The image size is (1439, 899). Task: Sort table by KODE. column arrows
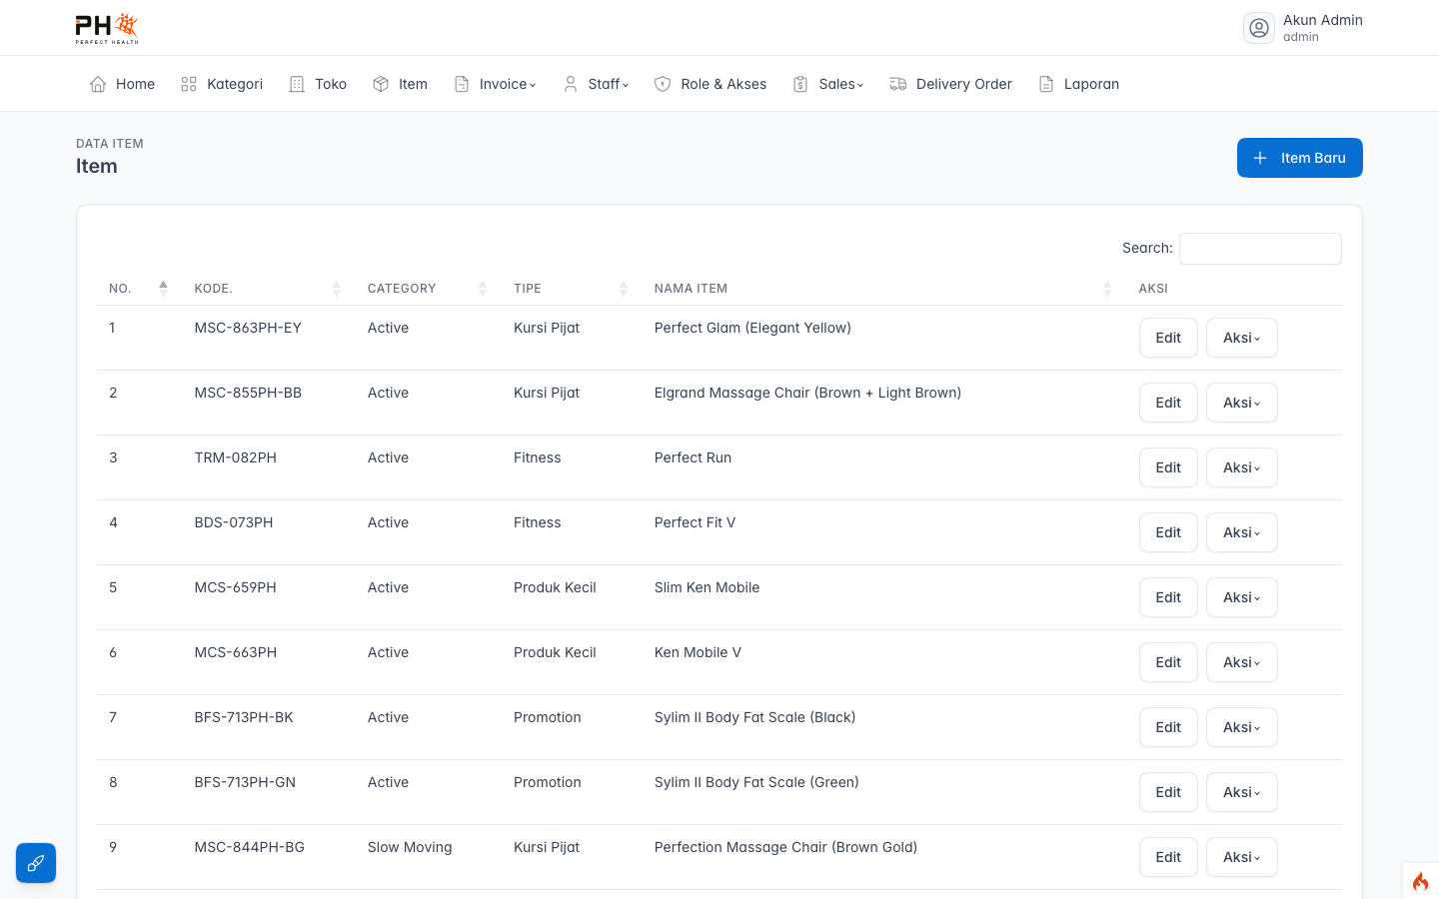(x=337, y=289)
